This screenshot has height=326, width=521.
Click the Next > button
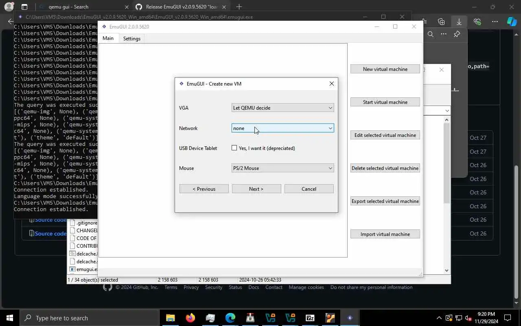256,189
